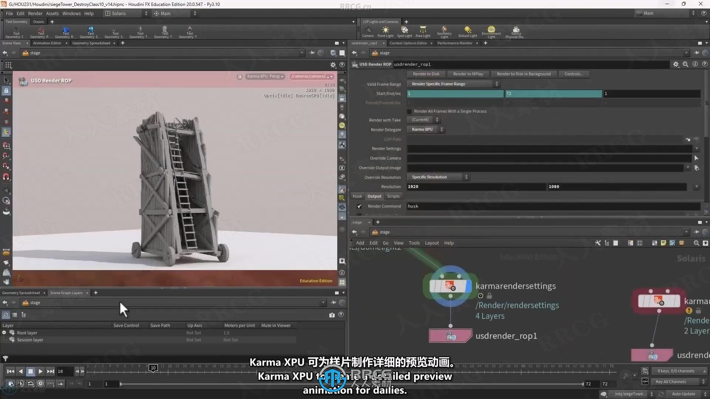Open resolution presets dropdown arrow

tap(697, 187)
